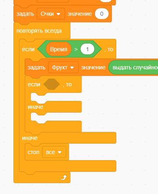
Task: Click the greater-than operator symbol
Action: tap(76, 49)
